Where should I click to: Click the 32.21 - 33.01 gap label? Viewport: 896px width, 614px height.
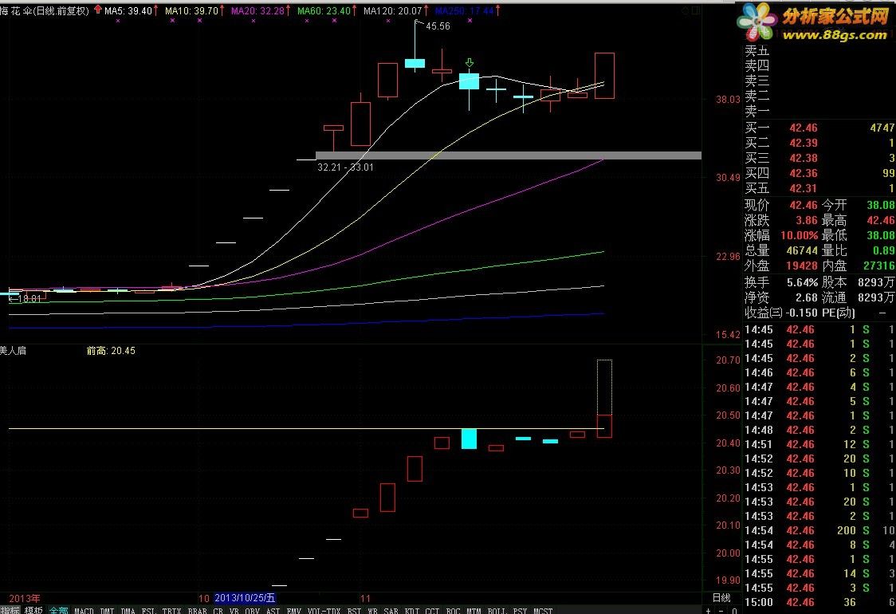(x=345, y=167)
